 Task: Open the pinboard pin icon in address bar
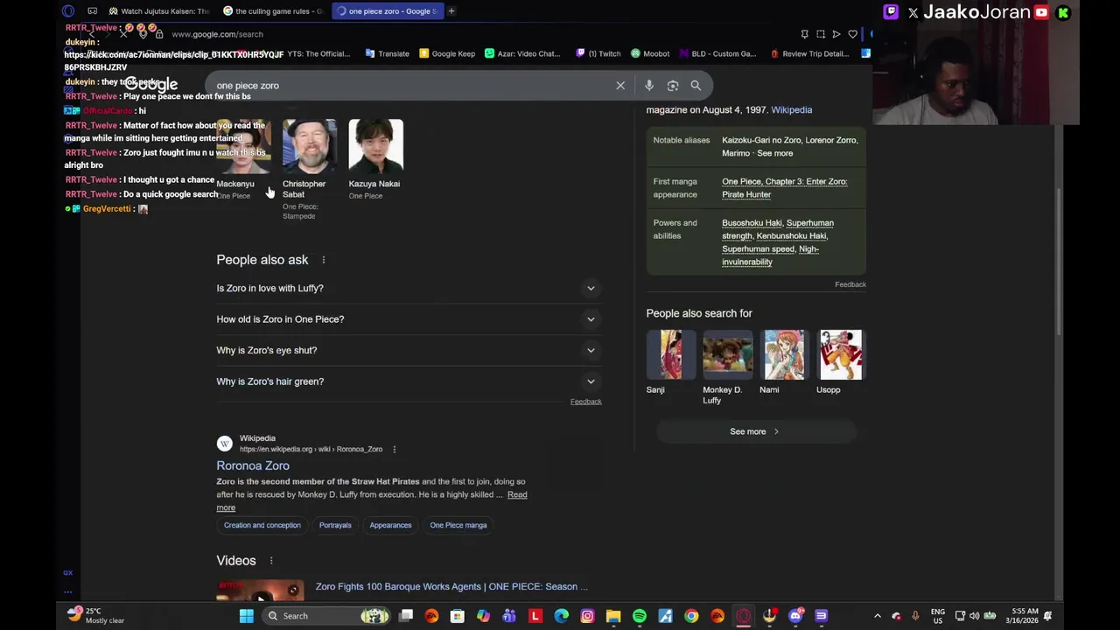point(804,34)
